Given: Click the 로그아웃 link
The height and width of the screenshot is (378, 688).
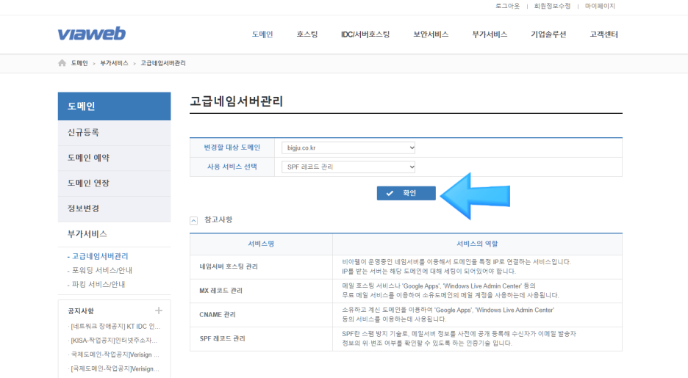Looking at the screenshot, I should (508, 6).
